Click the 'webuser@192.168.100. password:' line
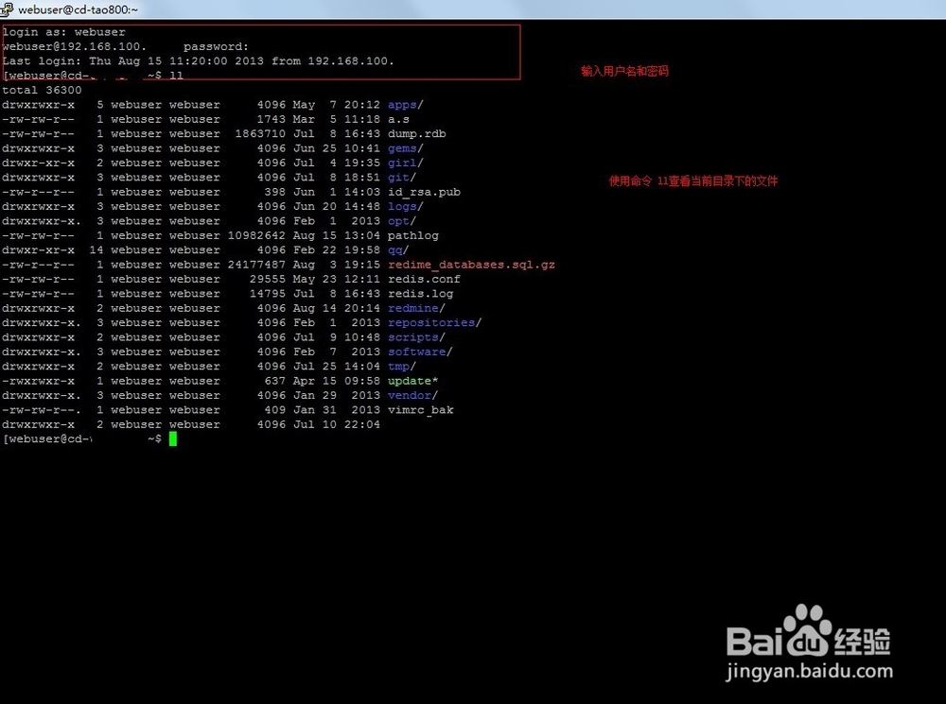This screenshot has width=946, height=704. click(x=126, y=46)
